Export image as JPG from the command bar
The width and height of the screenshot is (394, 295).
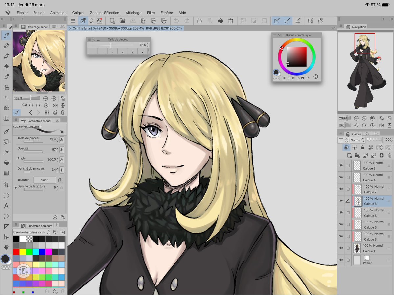[x=143, y=21]
